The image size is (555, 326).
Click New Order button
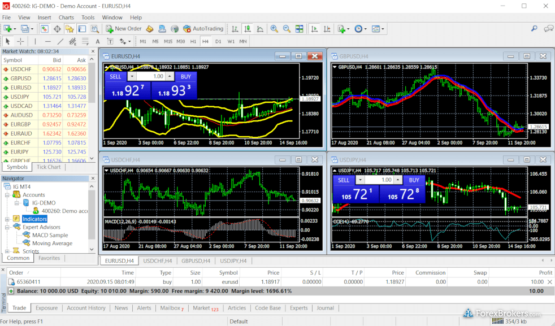tap(124, 29)
